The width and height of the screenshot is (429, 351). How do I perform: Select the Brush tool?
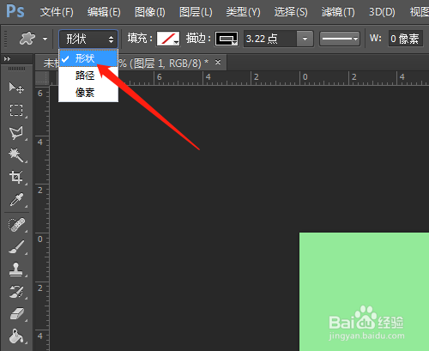click(x=16, y=247)
